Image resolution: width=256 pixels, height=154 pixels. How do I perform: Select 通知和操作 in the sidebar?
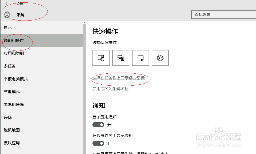(x=13, y=40)
